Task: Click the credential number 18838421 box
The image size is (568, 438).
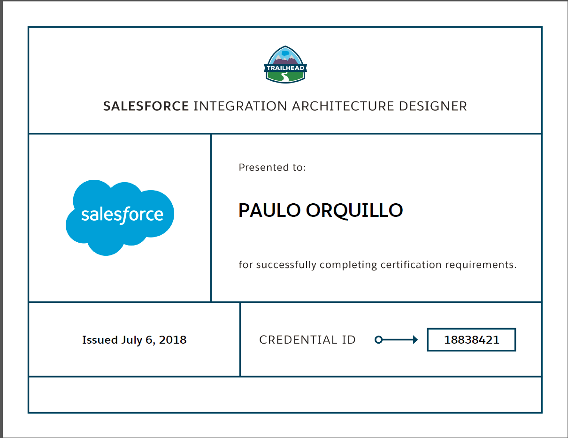Action: click(471, 339)
